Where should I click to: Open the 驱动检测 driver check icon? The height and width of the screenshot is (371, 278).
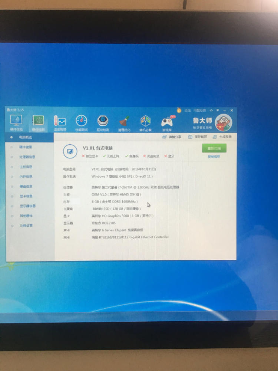point(103,123)
